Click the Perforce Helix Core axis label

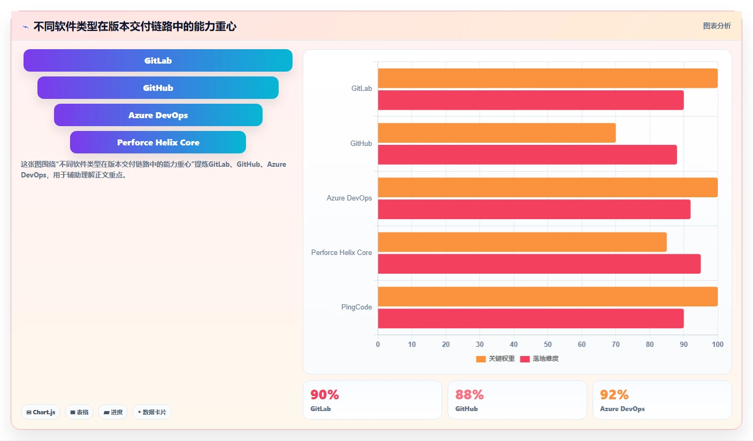342,252
